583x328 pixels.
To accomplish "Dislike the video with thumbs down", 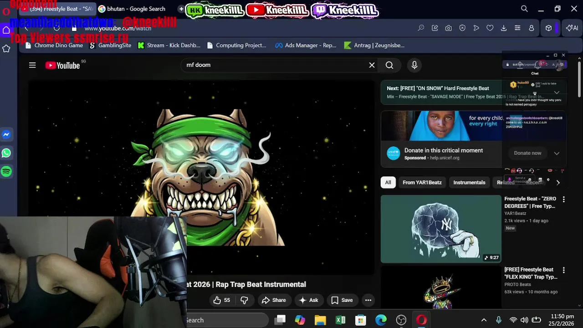I will pyautogui.click(x=244, y=300).
